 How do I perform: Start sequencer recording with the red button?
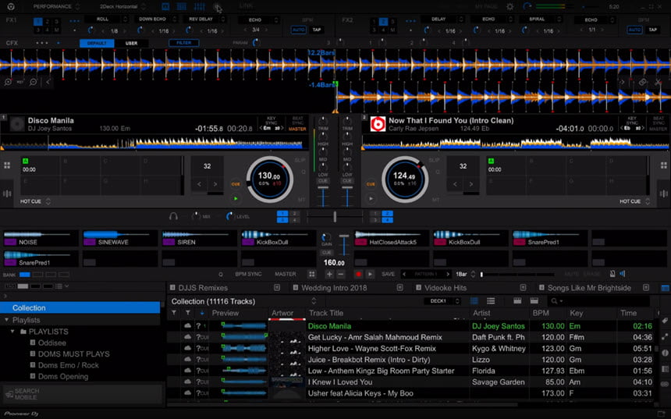[x=359, y=274]
